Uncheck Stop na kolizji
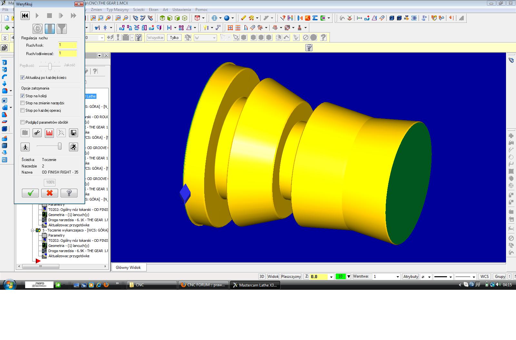 22,96
